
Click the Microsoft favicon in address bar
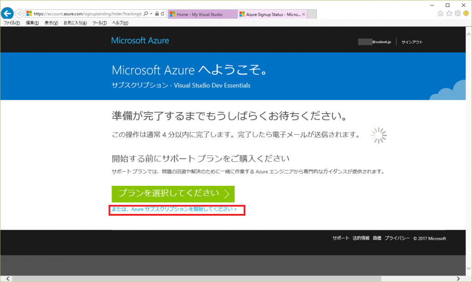click(x=29, y=13)
